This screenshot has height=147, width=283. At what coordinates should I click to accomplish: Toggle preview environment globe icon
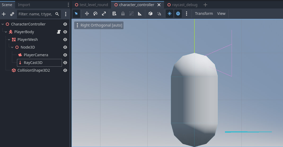(x=178, y=14)
